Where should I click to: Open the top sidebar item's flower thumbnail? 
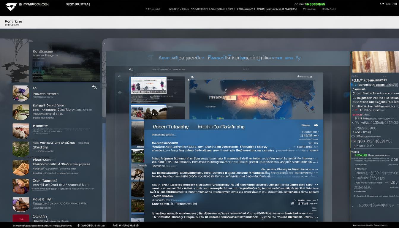pyautogui.click(x=21, y=93)
